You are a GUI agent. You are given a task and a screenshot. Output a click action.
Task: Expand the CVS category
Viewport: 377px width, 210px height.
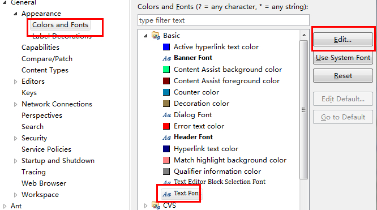[x=145, y=205]
